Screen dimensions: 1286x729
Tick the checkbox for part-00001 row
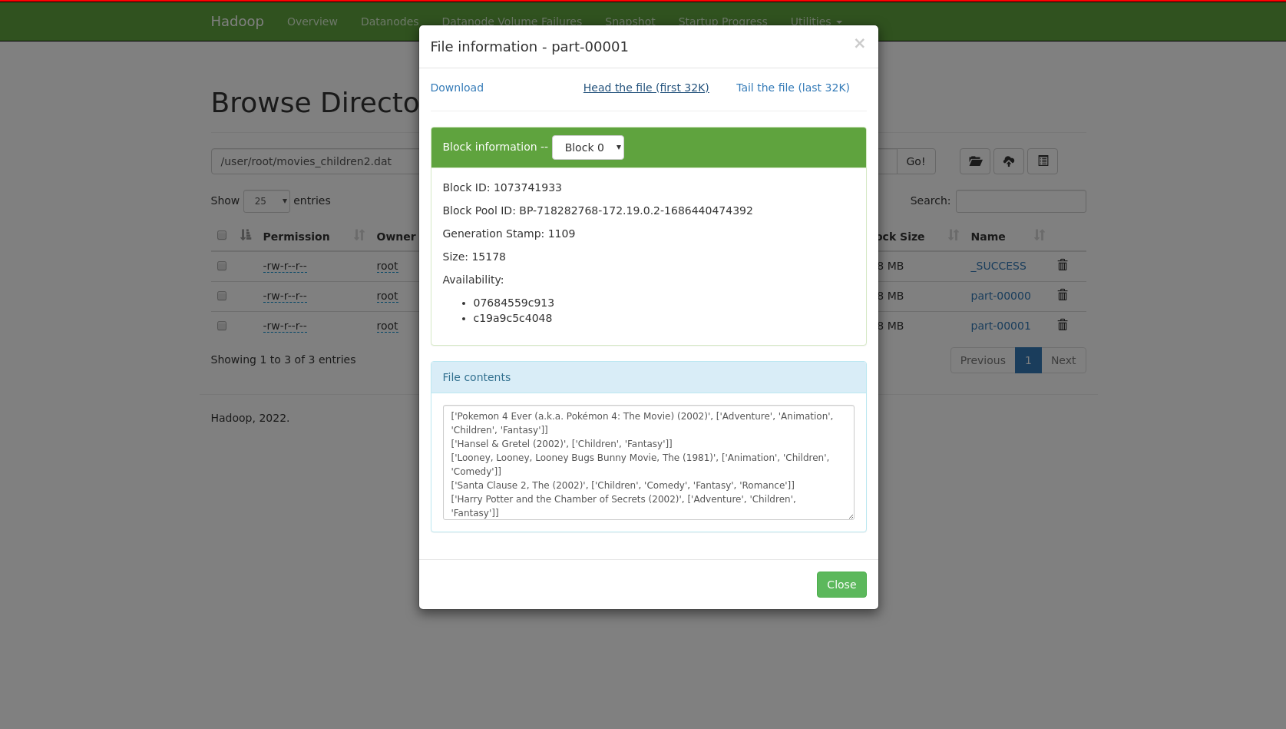pyautogui.click(x=222, y=326)
